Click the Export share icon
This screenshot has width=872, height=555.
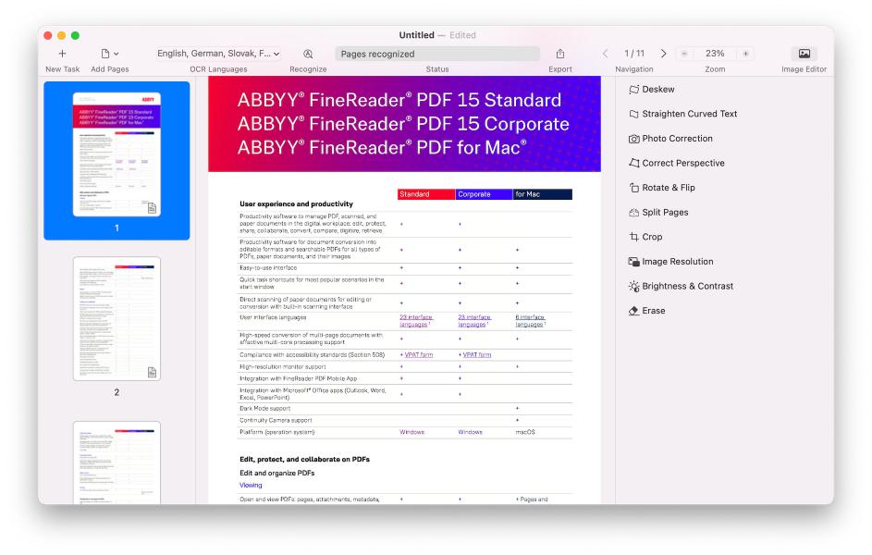click(x=560, y=54)
